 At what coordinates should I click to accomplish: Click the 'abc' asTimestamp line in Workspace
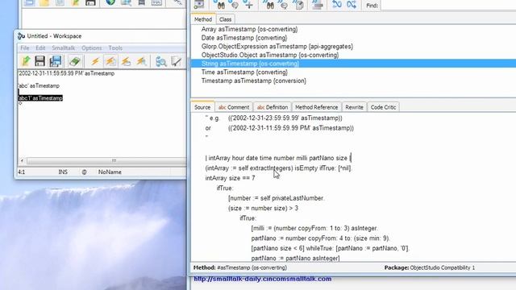pyautogui.click(x=39, y=86)
